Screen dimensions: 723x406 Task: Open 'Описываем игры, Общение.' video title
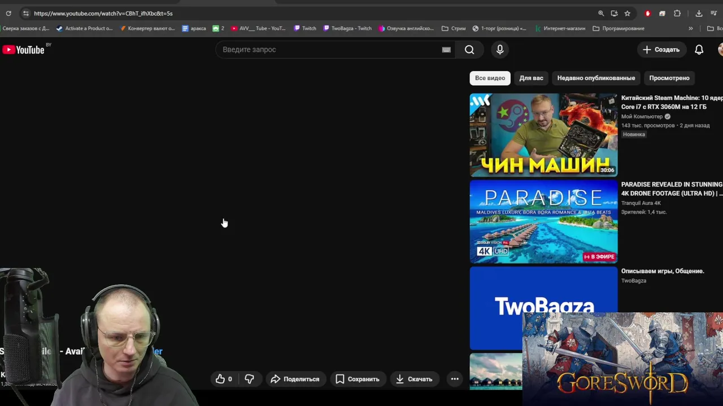coord(663,271)
